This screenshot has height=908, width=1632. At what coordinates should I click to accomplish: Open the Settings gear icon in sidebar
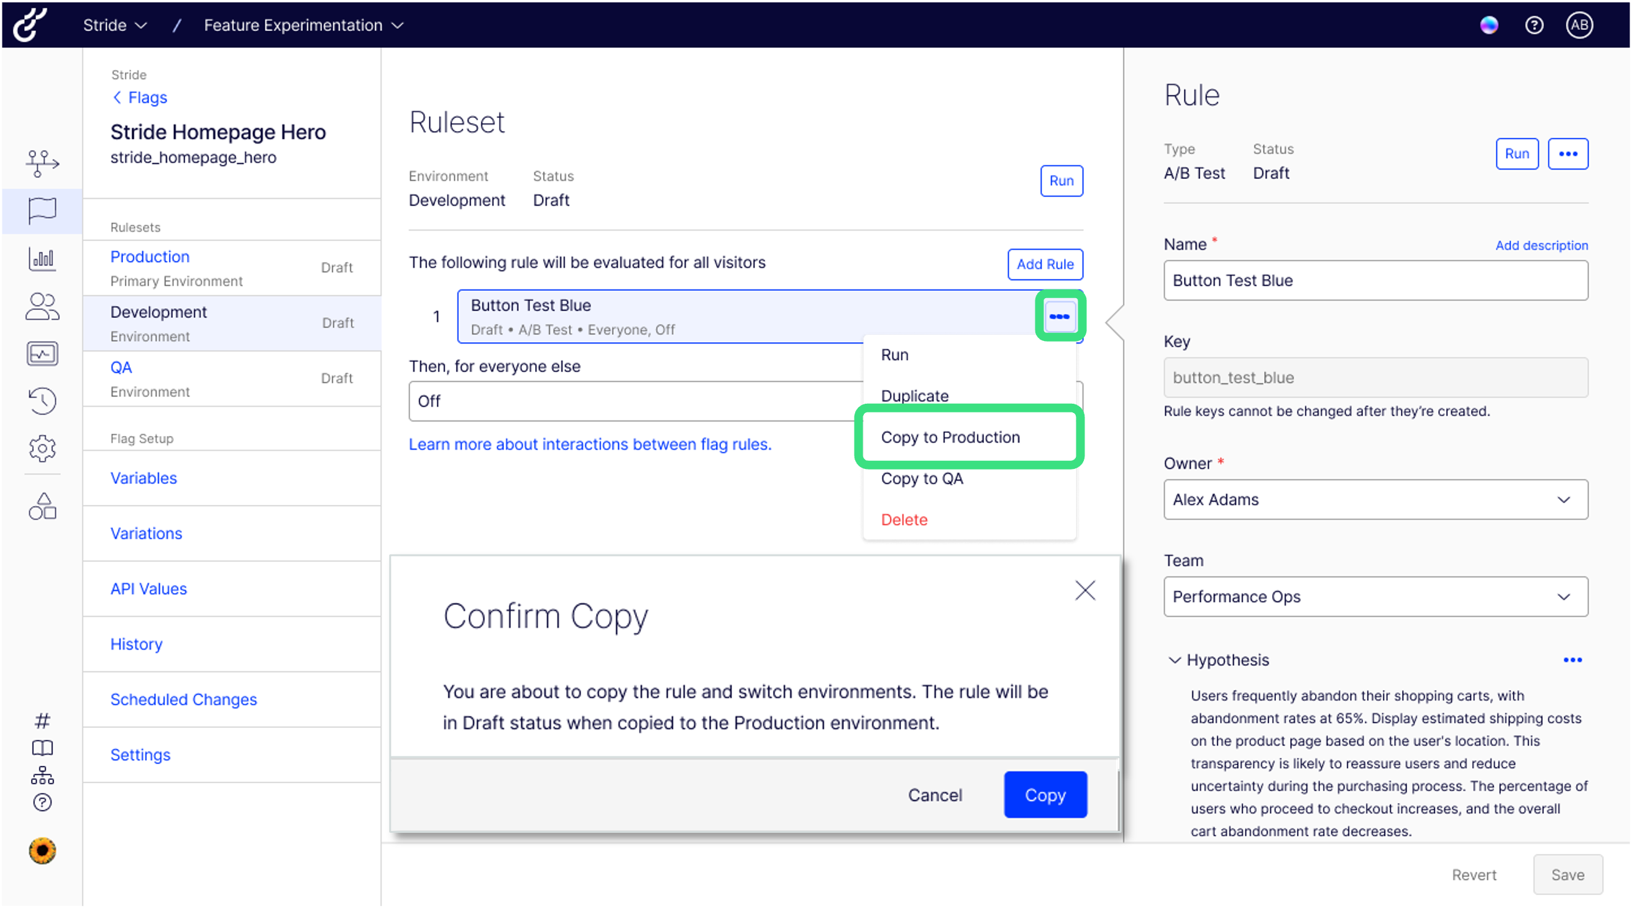pos(42,448)
